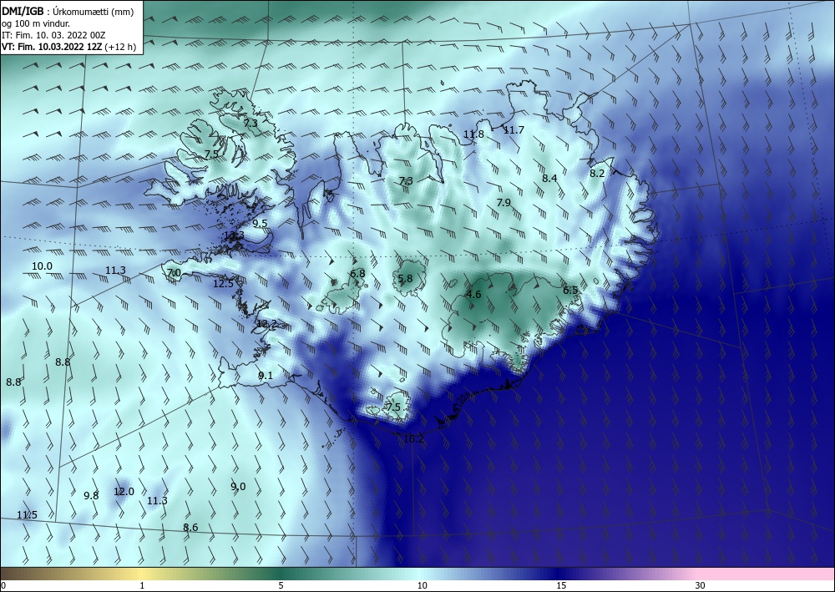Click the 16.2 value on the south coast
The width and height of the screenshot is (835, 592).
(x=414, y=438)
